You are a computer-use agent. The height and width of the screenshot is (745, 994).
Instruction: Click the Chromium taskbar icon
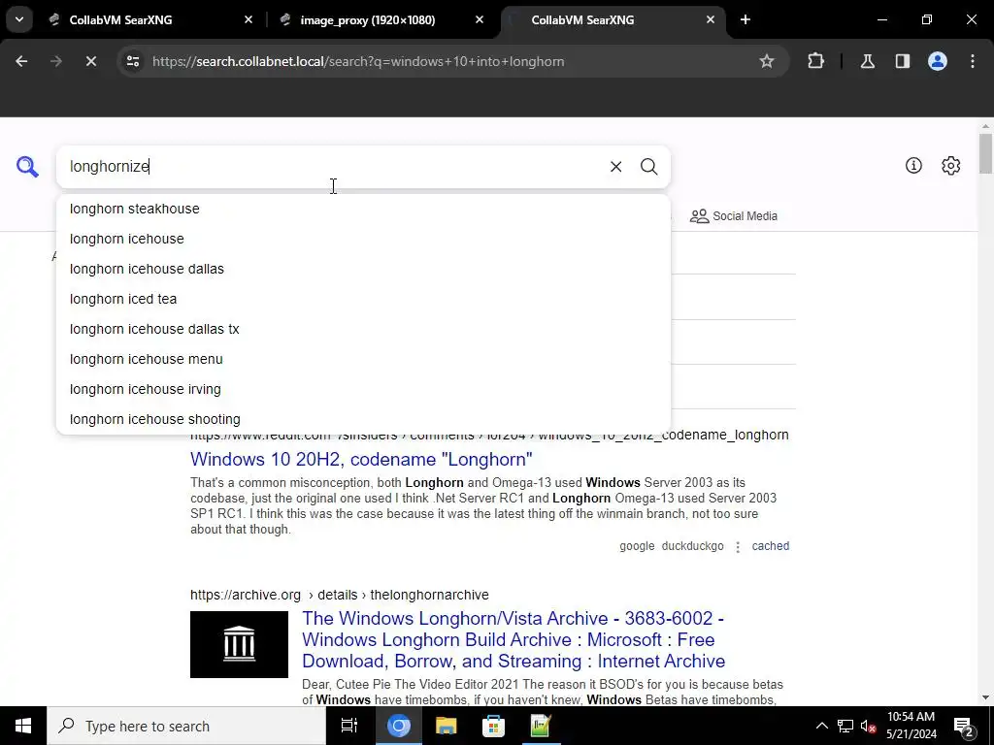point(399,726)
